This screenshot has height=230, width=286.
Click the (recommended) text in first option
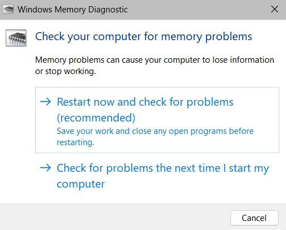96,118
